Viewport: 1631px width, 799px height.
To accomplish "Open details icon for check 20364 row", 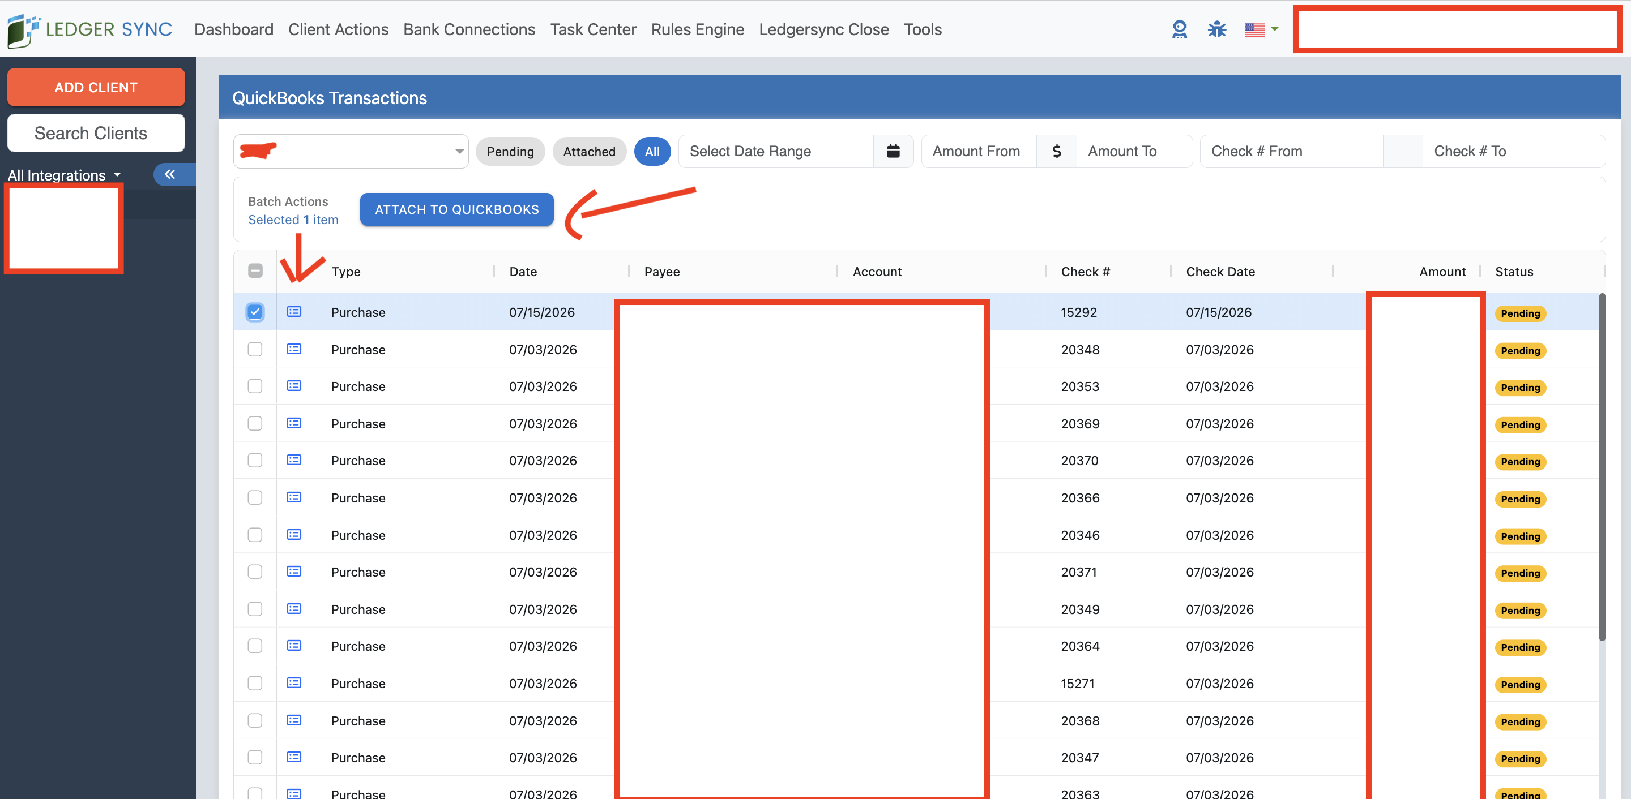I will [x=294, y=645].
